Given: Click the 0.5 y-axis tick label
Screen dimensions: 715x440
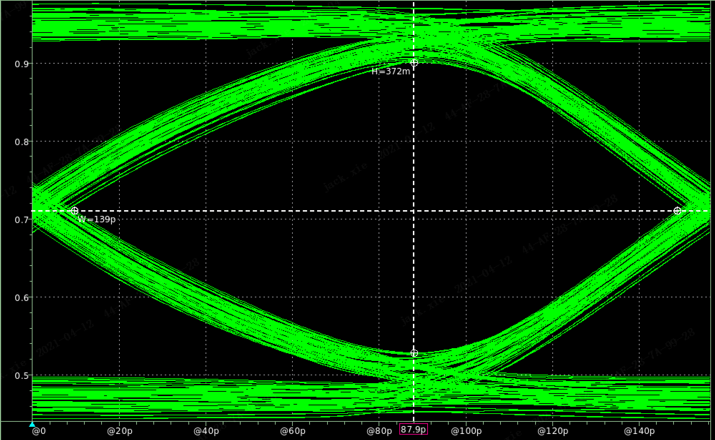Looking at the screenshot, I should (21, 376).
